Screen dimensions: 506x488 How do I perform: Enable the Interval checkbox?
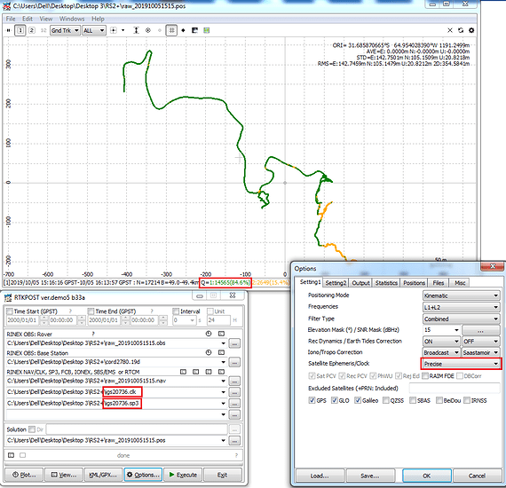(176, 311)
